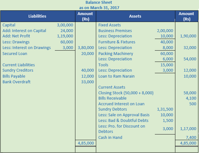The height and width of the screenshot is (153, 199).
Task: Click 'Add: Net Profit' label
Action: click(x=16, y=36)
